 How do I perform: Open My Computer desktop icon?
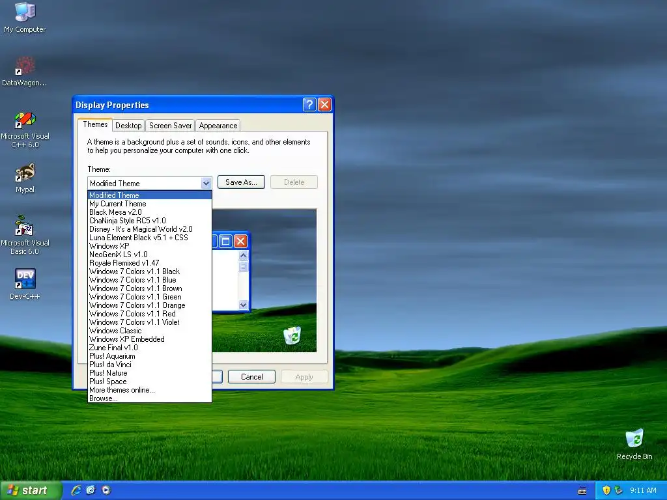(25, 18)
